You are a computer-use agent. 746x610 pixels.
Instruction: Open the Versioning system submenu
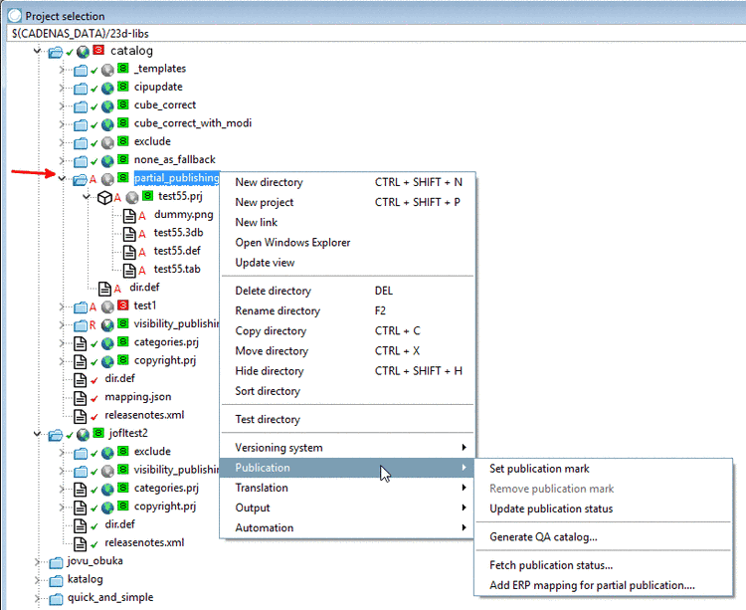pos(347,448)
